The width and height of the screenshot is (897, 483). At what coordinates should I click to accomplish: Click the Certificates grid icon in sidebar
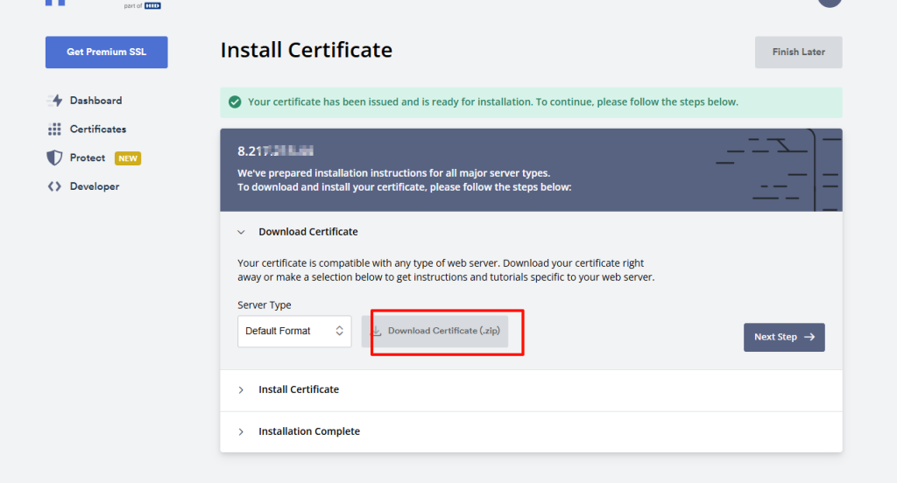[x=54, y=129]
